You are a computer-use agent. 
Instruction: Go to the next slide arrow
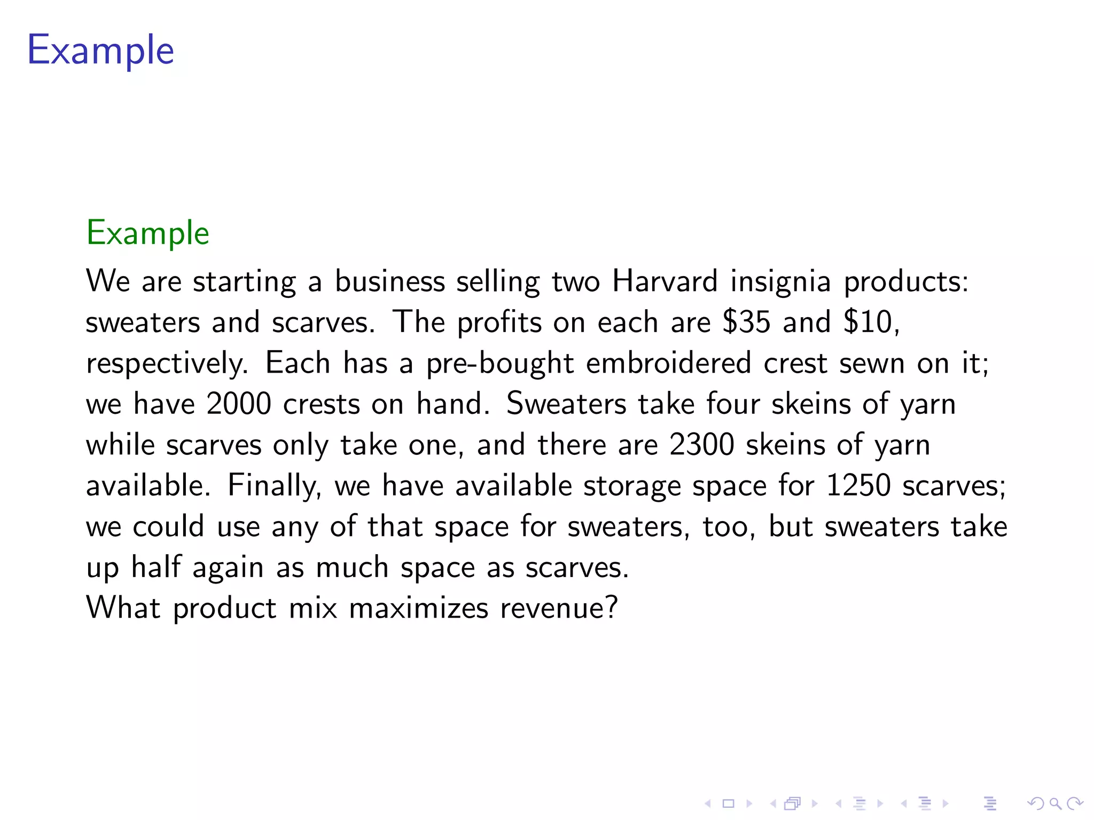click(749, 803)
